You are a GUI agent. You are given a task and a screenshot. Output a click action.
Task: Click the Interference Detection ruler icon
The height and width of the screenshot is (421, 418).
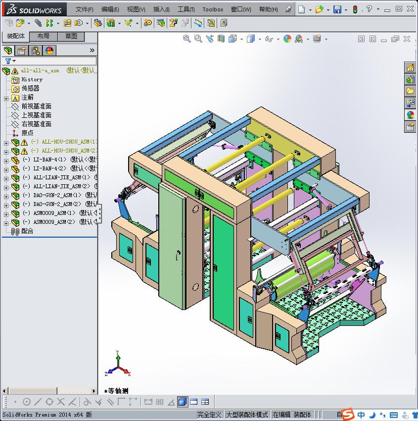[198, 23]
